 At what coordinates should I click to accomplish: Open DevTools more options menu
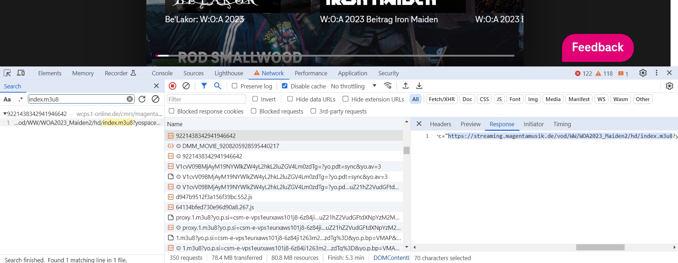point(656,73)
